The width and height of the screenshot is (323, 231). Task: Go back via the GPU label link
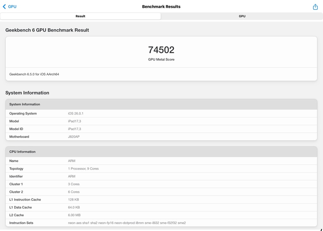coord(12,7)
